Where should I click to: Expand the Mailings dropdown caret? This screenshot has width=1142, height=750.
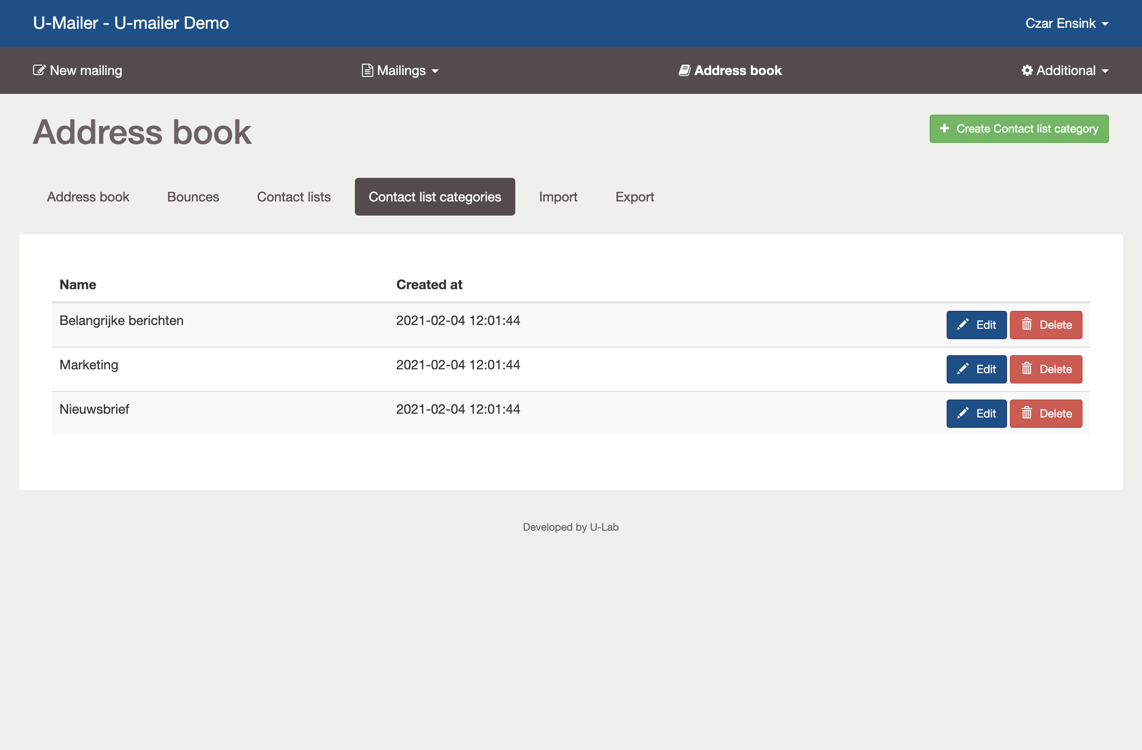coord(435,71)
